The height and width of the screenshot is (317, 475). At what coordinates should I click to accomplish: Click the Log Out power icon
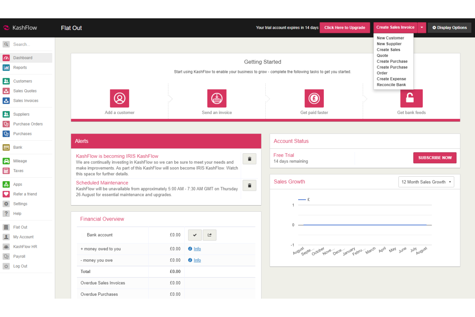(6, 266)
